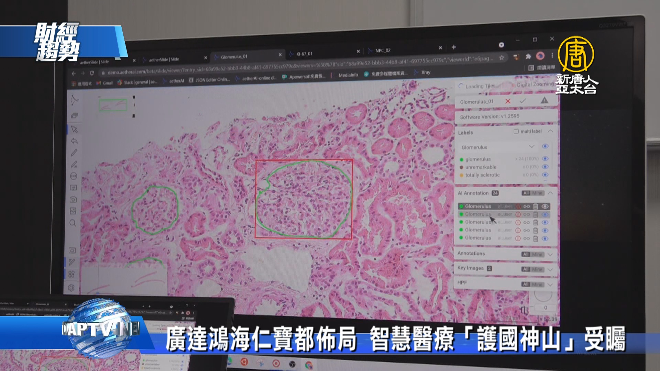Confirm Glomerulus_01 with the checkmark button
The image size is (660, 371).
pos(523,101)
